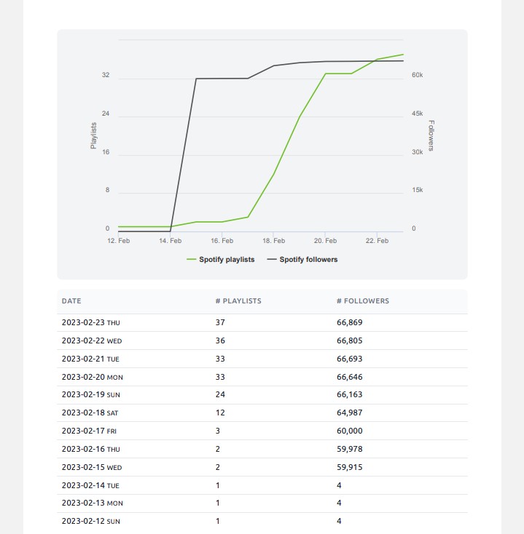Click the 22. Feb x-axis label

coord(377,241)
